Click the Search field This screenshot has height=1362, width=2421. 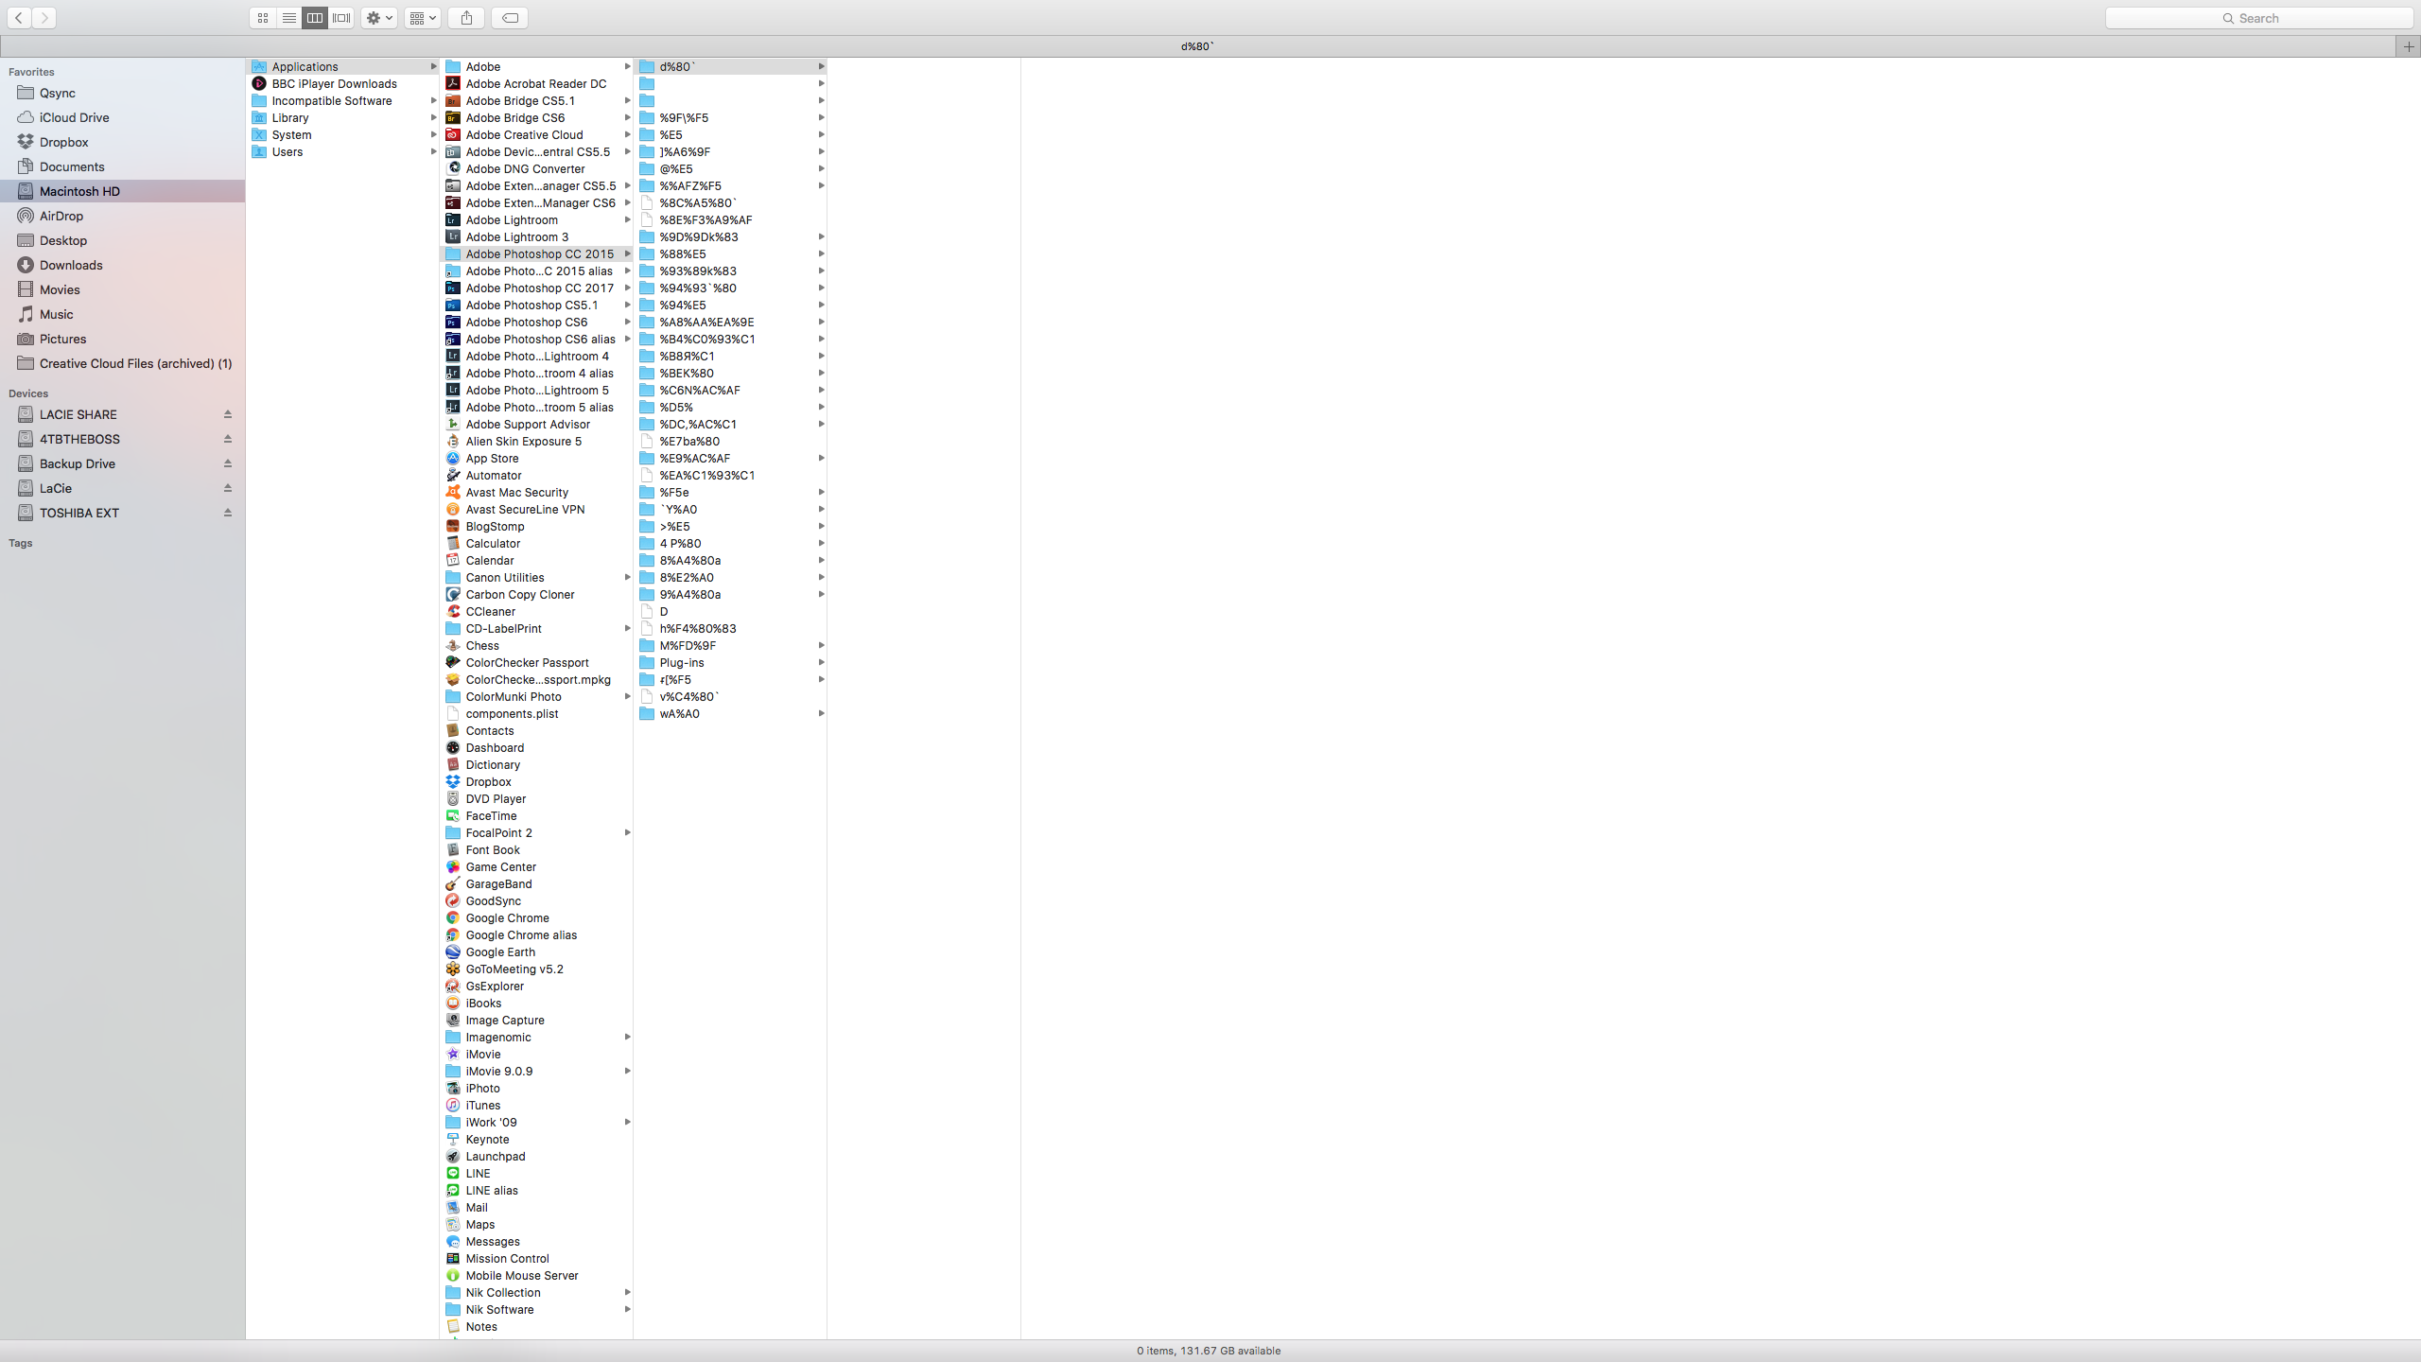[2258, 18]
